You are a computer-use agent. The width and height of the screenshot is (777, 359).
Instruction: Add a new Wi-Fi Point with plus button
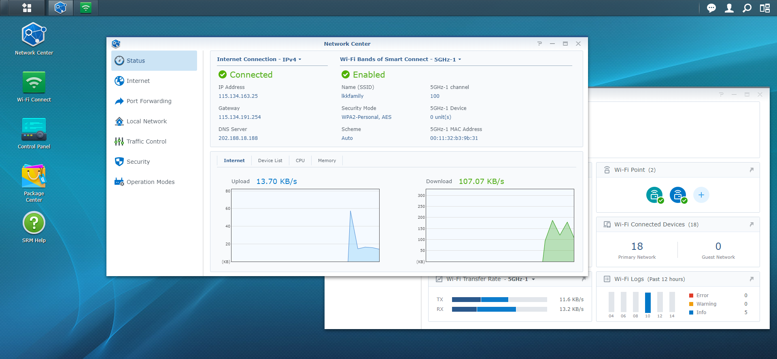click(701, 195)
